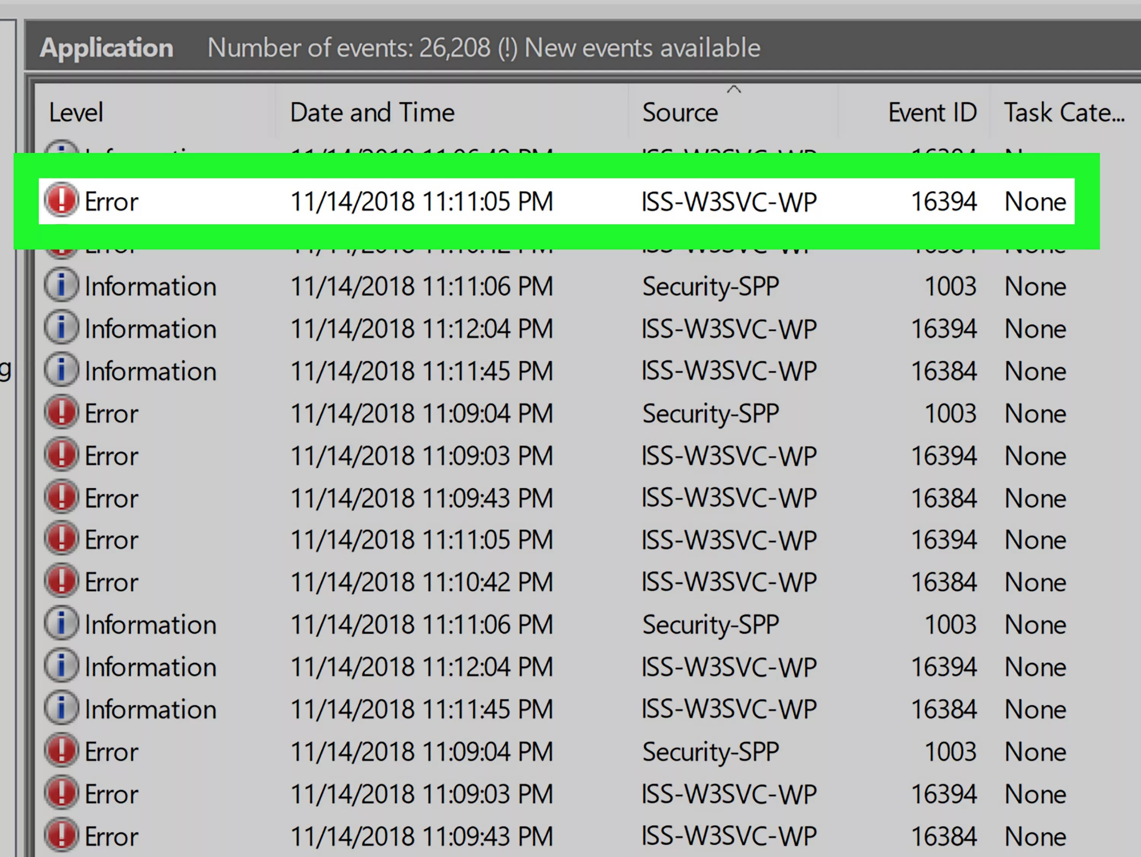
Task: Sort by the Date and Time column header
Action: click(x=372, y=113)
